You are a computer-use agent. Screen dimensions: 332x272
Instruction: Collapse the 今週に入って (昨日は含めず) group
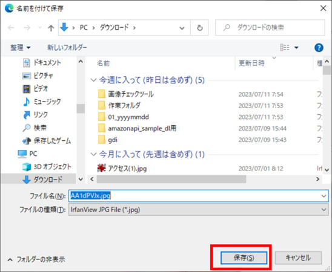point(93,80)
